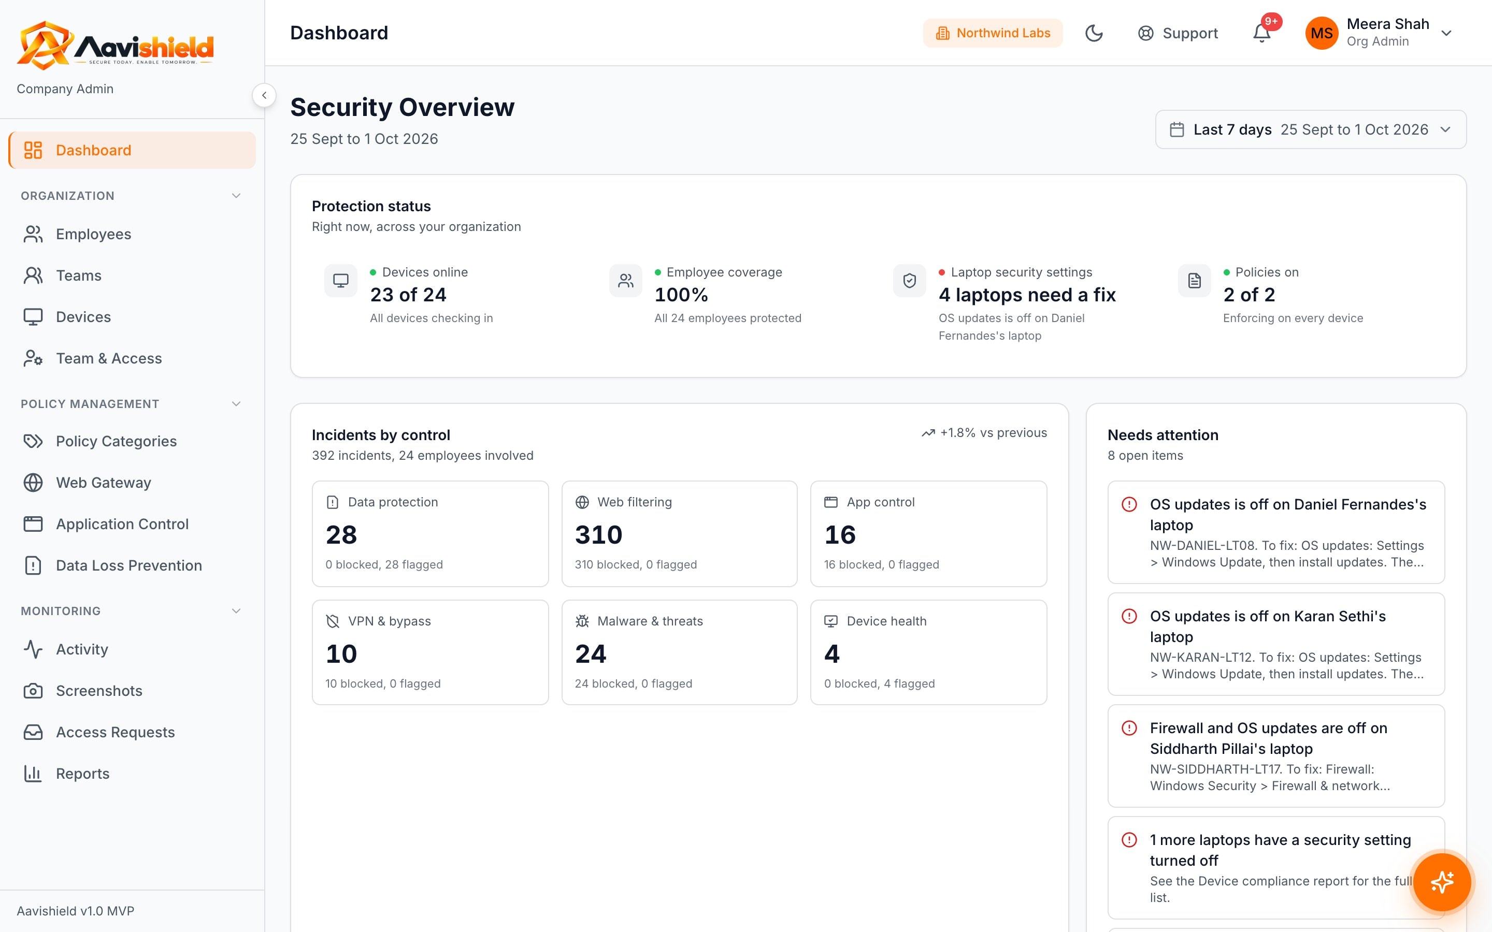
Task: Open Screenshots monitoring page
Action: pos(132,691)
